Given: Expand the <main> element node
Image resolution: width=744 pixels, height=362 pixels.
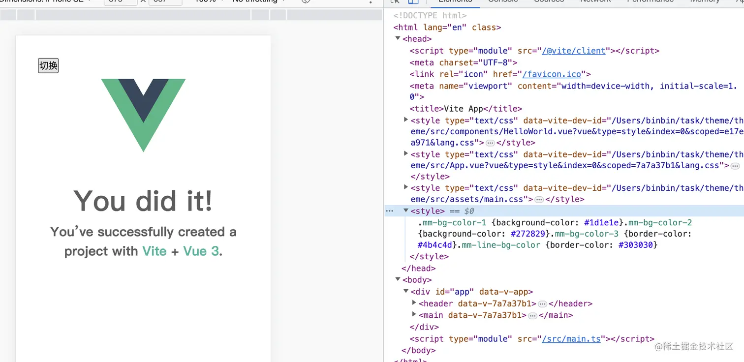Looking at the screenshot, I should click(414, 315).
